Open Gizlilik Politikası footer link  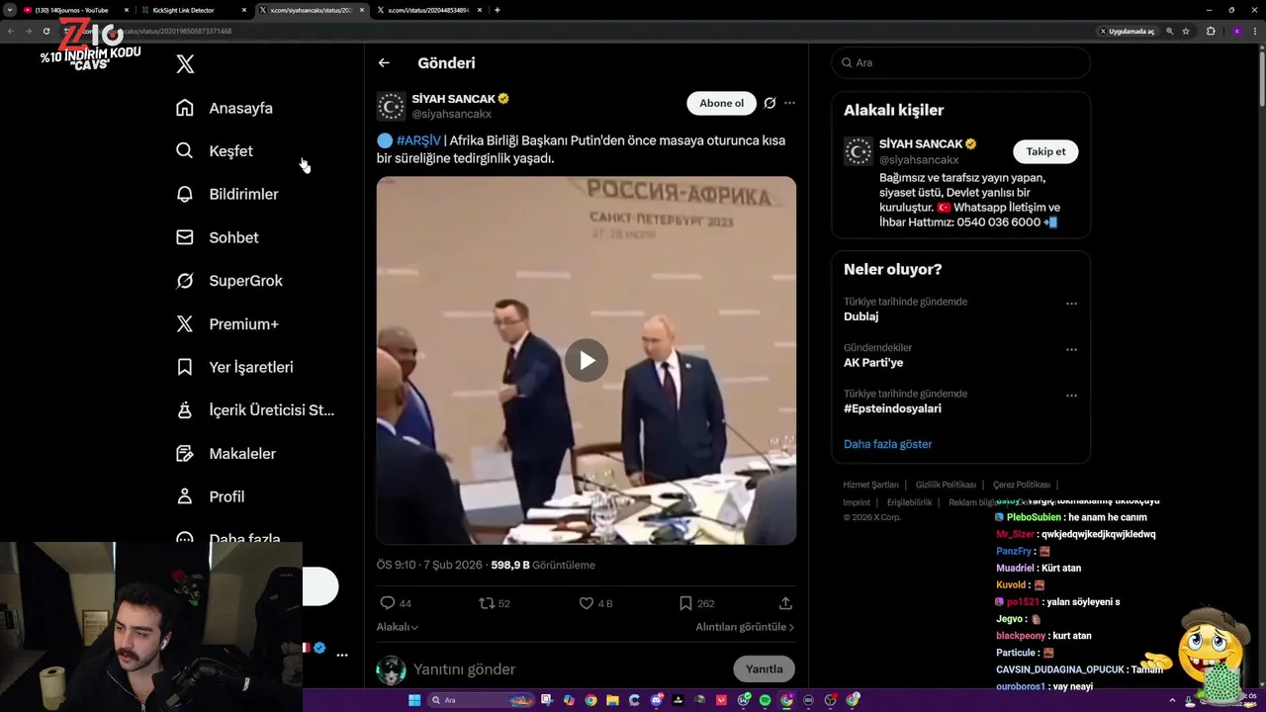(946, 485)
